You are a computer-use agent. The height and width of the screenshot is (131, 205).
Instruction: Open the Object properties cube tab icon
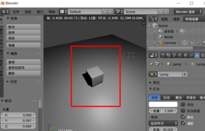186,55
